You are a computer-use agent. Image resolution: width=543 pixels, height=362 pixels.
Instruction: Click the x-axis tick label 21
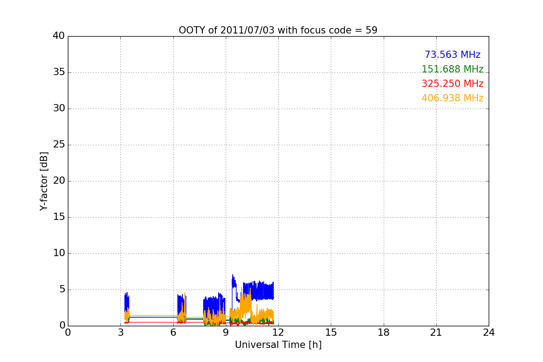[x=436, y=332]
